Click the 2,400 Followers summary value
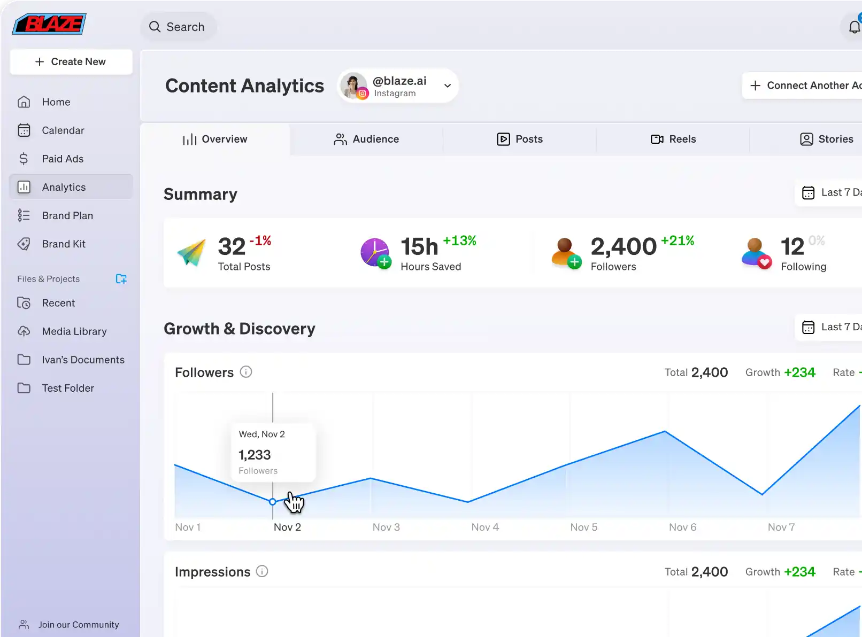 point(624,247)
